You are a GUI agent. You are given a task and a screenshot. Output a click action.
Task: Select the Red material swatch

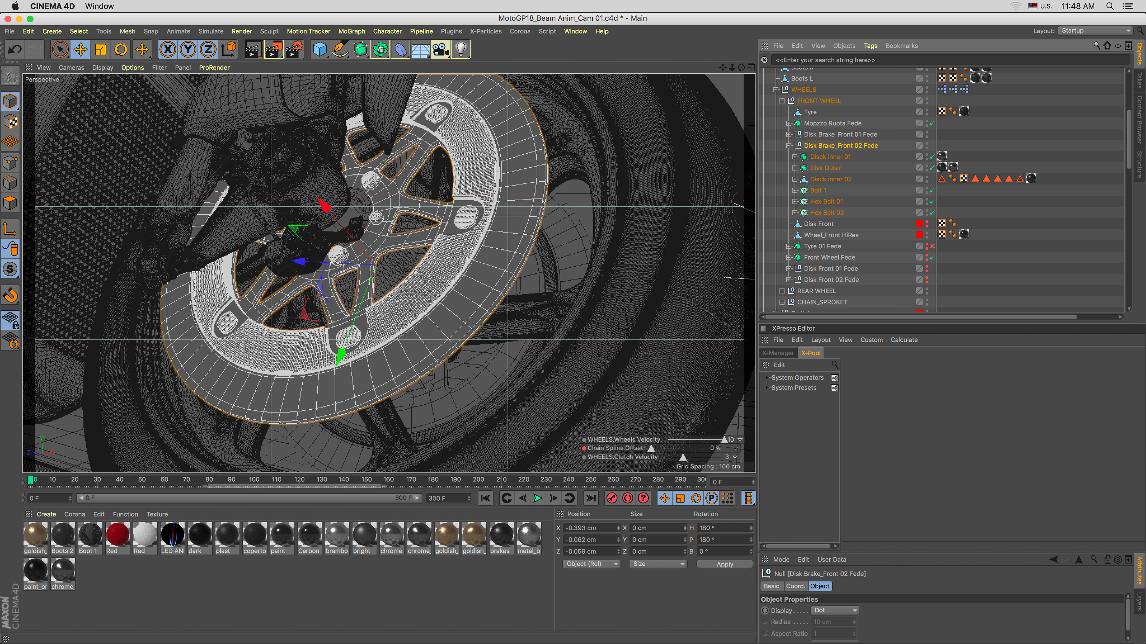tap(118, 539)
